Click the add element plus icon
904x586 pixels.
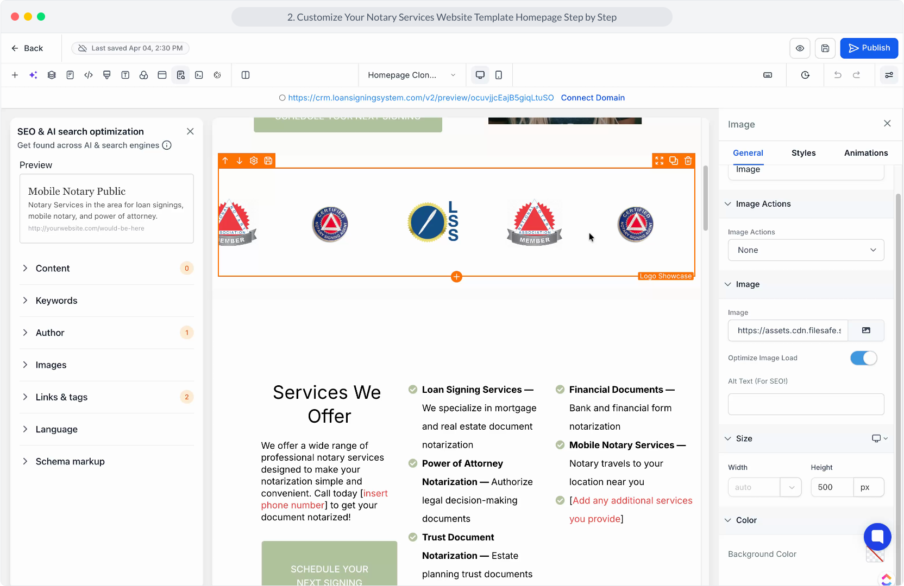15,75
